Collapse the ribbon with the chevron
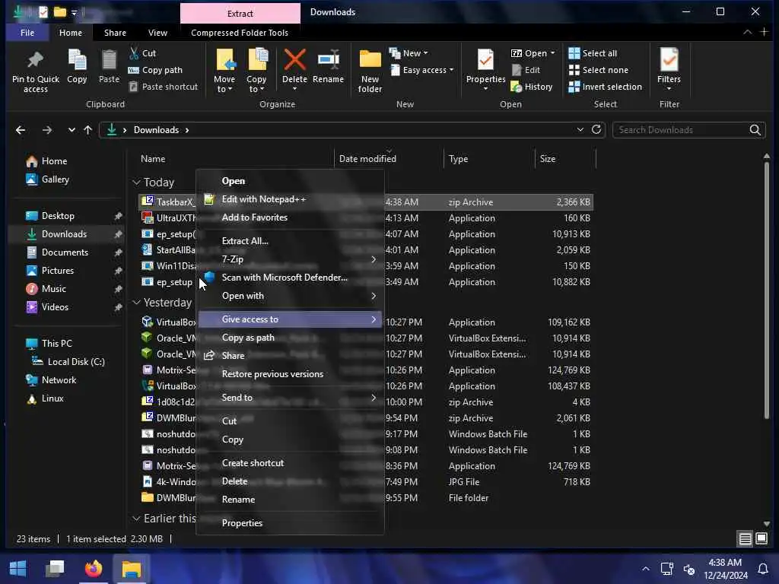 click(x=747, y=32)
